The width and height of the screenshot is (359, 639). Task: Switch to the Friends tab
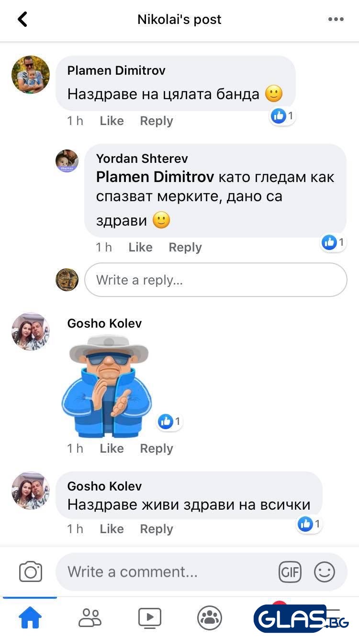[x=90, y=618]
